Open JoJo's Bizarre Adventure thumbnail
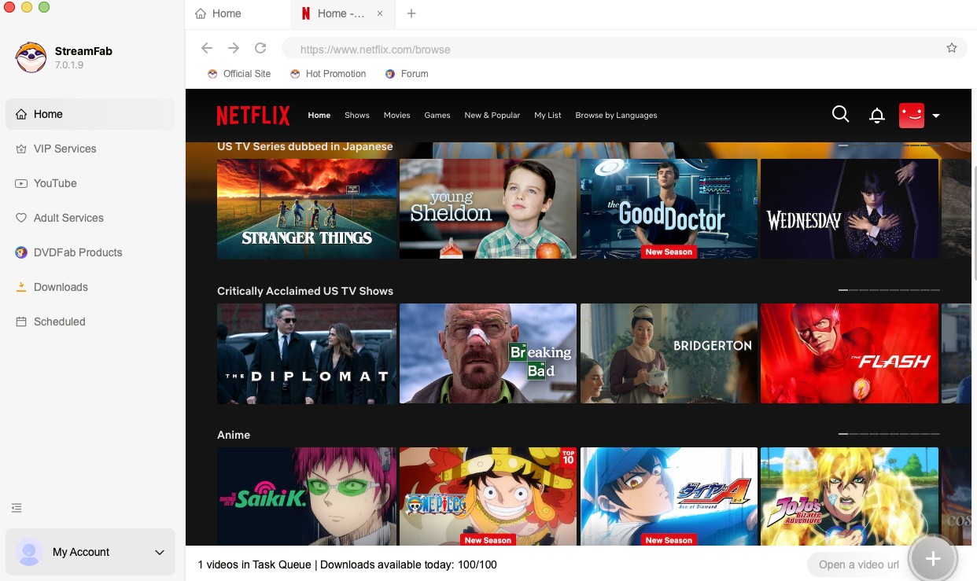This screenshot has height=581, width=977. point(850,497)
